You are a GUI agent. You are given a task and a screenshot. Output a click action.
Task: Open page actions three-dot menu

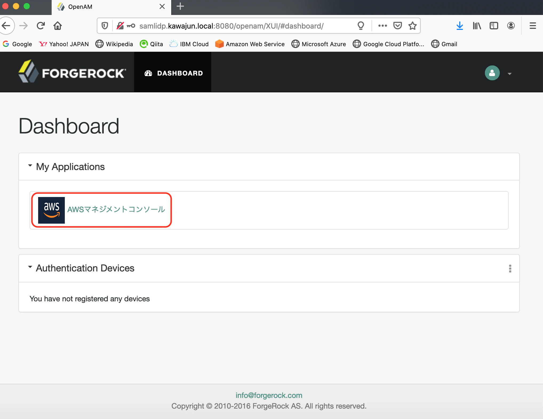(x=382, y=26)
